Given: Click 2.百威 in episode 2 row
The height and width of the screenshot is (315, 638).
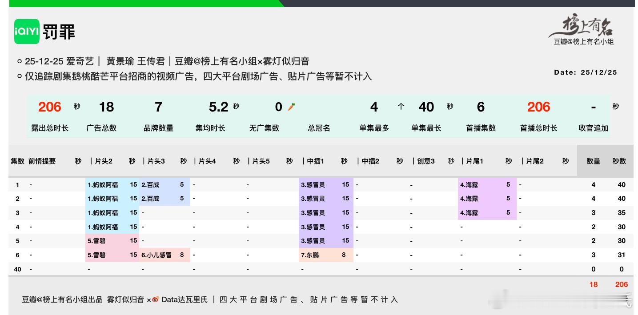Looking at the screenshot, I should pos(150,199).
